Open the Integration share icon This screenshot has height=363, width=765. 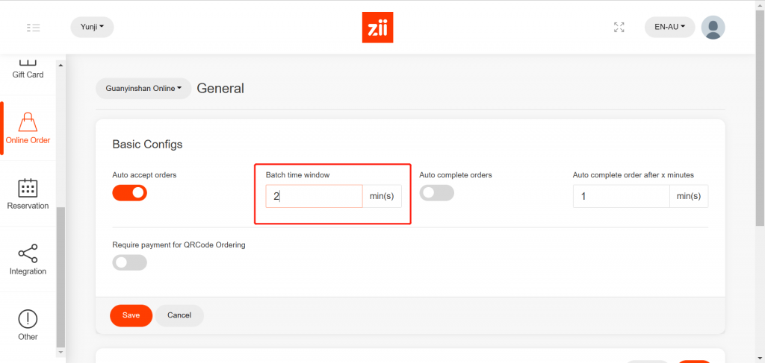[28, 253]
